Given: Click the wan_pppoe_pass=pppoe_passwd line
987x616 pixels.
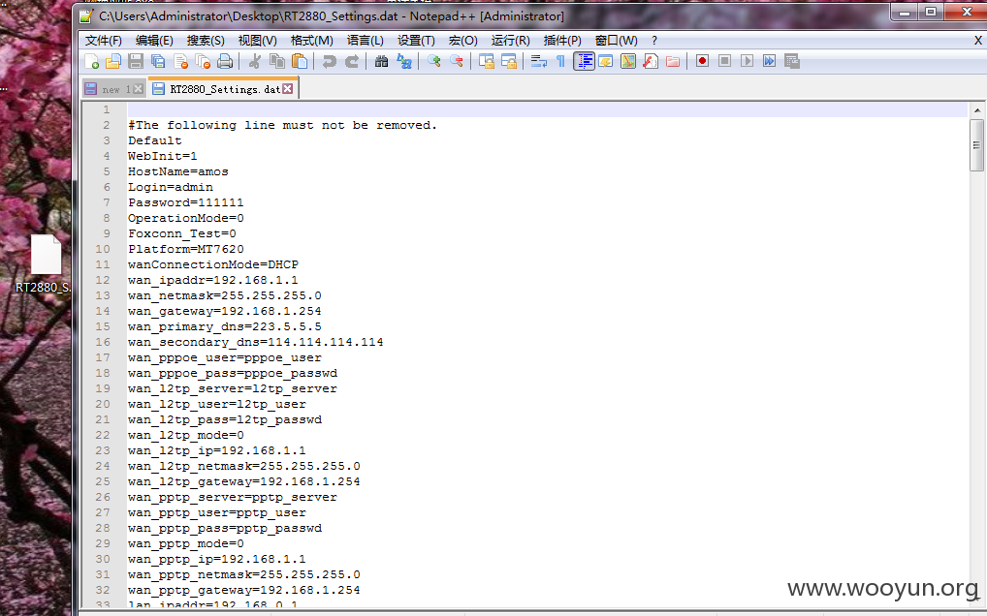Looking at the screenshot, I should pos(233,373).
